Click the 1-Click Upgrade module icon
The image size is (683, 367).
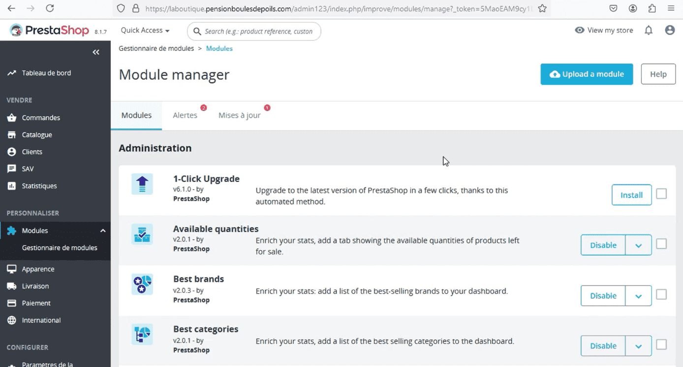(x=142, y=184)
